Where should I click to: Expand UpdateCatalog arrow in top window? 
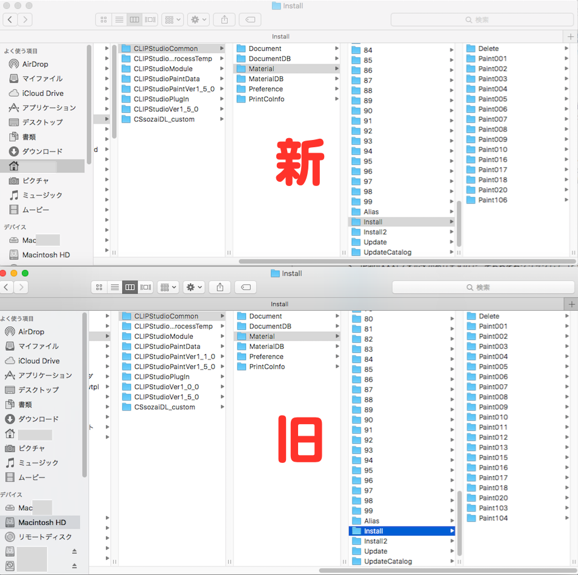pyautogui.click(x=452, y=252)
